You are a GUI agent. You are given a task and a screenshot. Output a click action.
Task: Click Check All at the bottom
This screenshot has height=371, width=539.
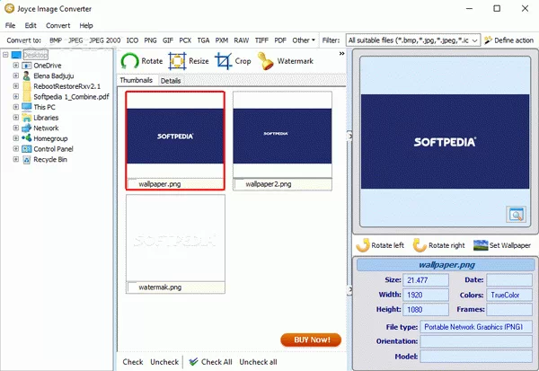click(211, 361)
